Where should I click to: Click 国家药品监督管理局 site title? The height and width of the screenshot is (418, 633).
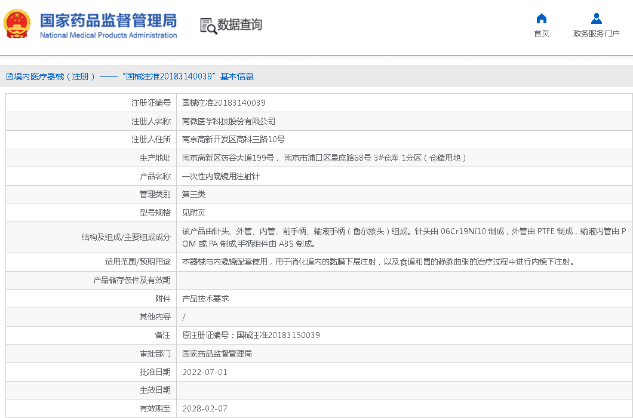pyautogui.click(x=108, y=20)
